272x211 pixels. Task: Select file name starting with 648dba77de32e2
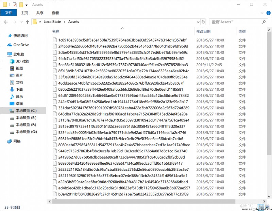pyautogui.click(x=123, y=114)
